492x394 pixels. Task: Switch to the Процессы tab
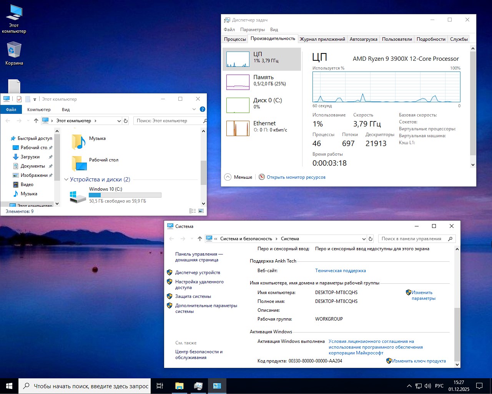tap(234, 39)
